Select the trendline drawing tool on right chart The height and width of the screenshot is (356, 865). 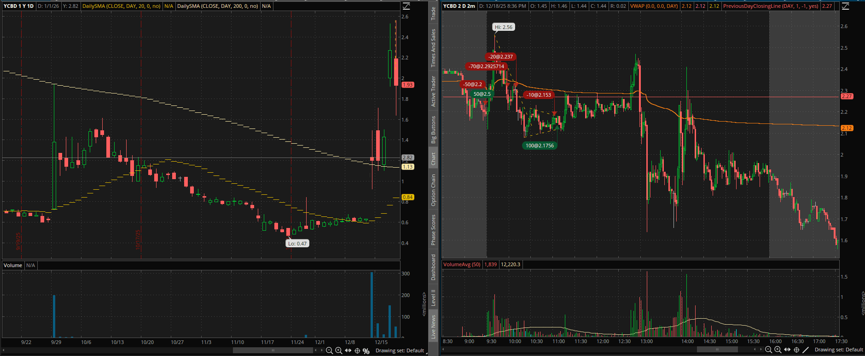point(806,350)
